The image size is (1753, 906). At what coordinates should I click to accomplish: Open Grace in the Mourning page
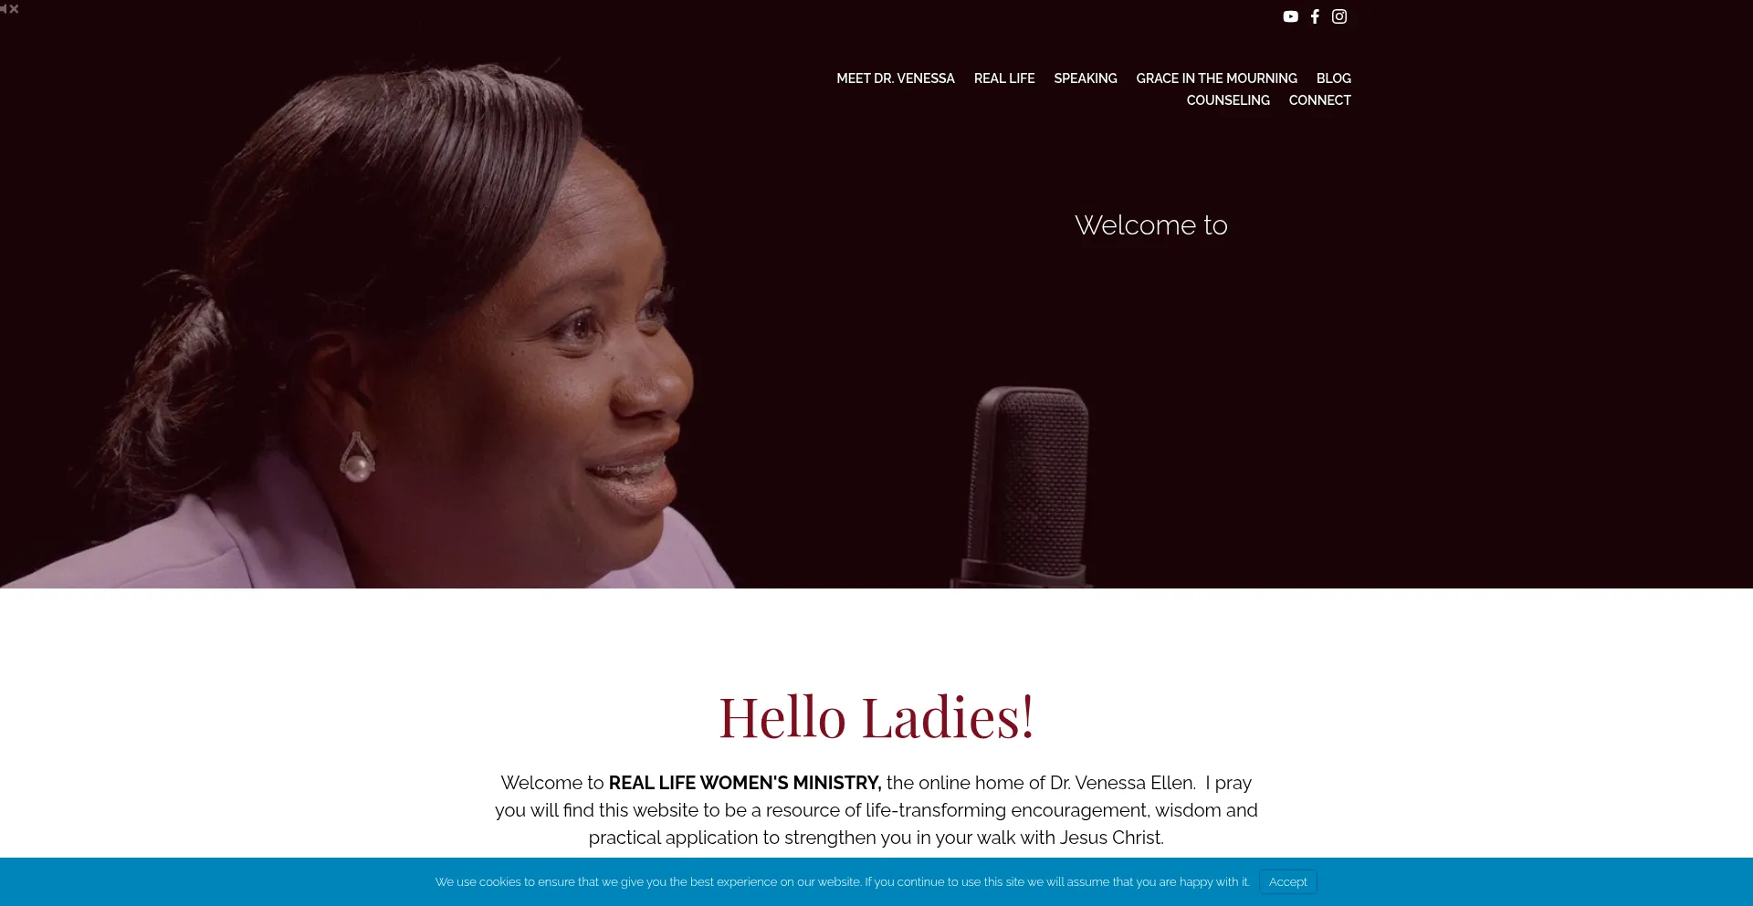[x=1216, y=78]
